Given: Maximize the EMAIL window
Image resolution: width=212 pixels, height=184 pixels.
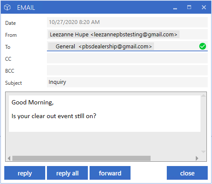Looking at the screenshot, I should click(x=189, y=7).
